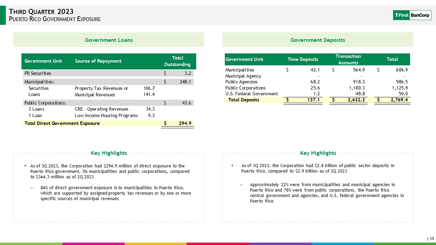Click the U.S. Federal Government row label
Viewport: 436px width, 245px height.
pyautogui.click(x=251, y=94)
